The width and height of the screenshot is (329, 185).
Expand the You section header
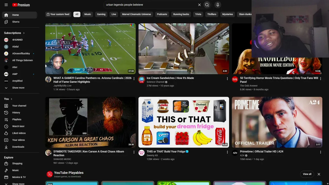[8, 99]
